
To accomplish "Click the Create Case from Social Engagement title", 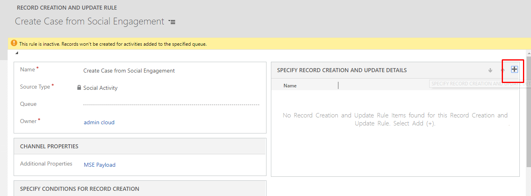I will click(x=89, y=21).
